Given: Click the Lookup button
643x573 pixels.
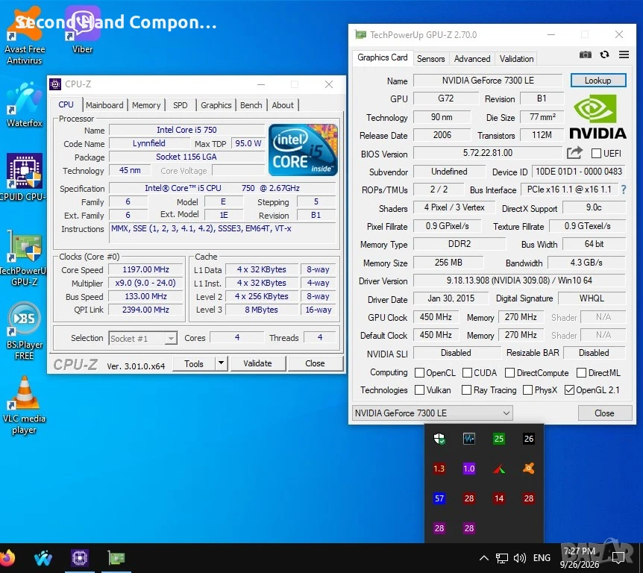Looking at the screenshot, I should pyautogui.click(x=598, y=81).
